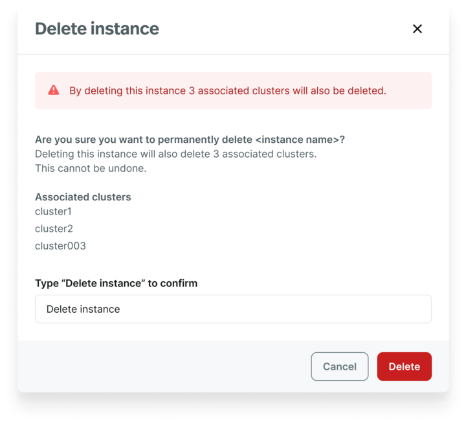Select the cluster003 entry
This screenshot has width=466, height=424.
tap(60, 246)
